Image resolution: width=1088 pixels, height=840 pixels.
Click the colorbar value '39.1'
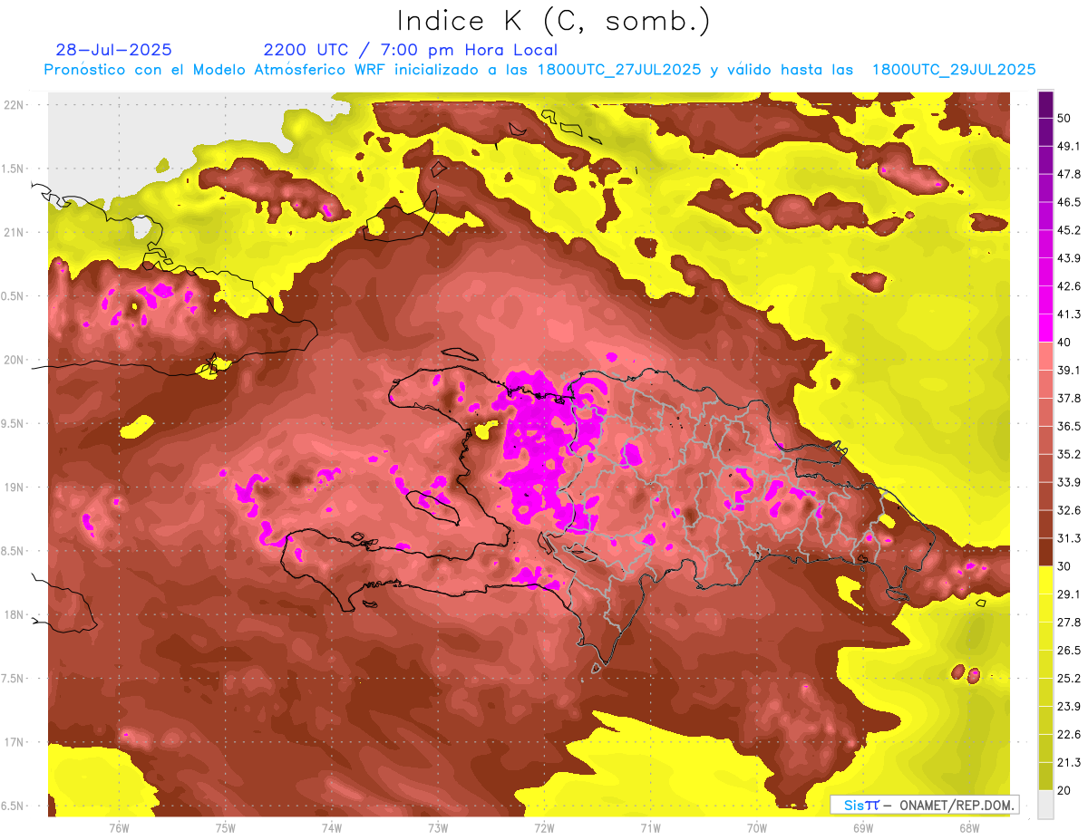click(1069, 370)
